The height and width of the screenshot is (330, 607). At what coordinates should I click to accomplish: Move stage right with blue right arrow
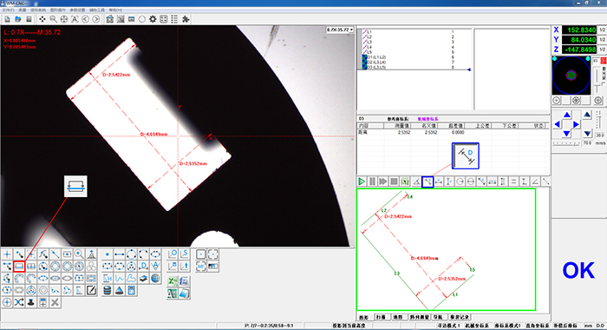[x=576, y=124]
